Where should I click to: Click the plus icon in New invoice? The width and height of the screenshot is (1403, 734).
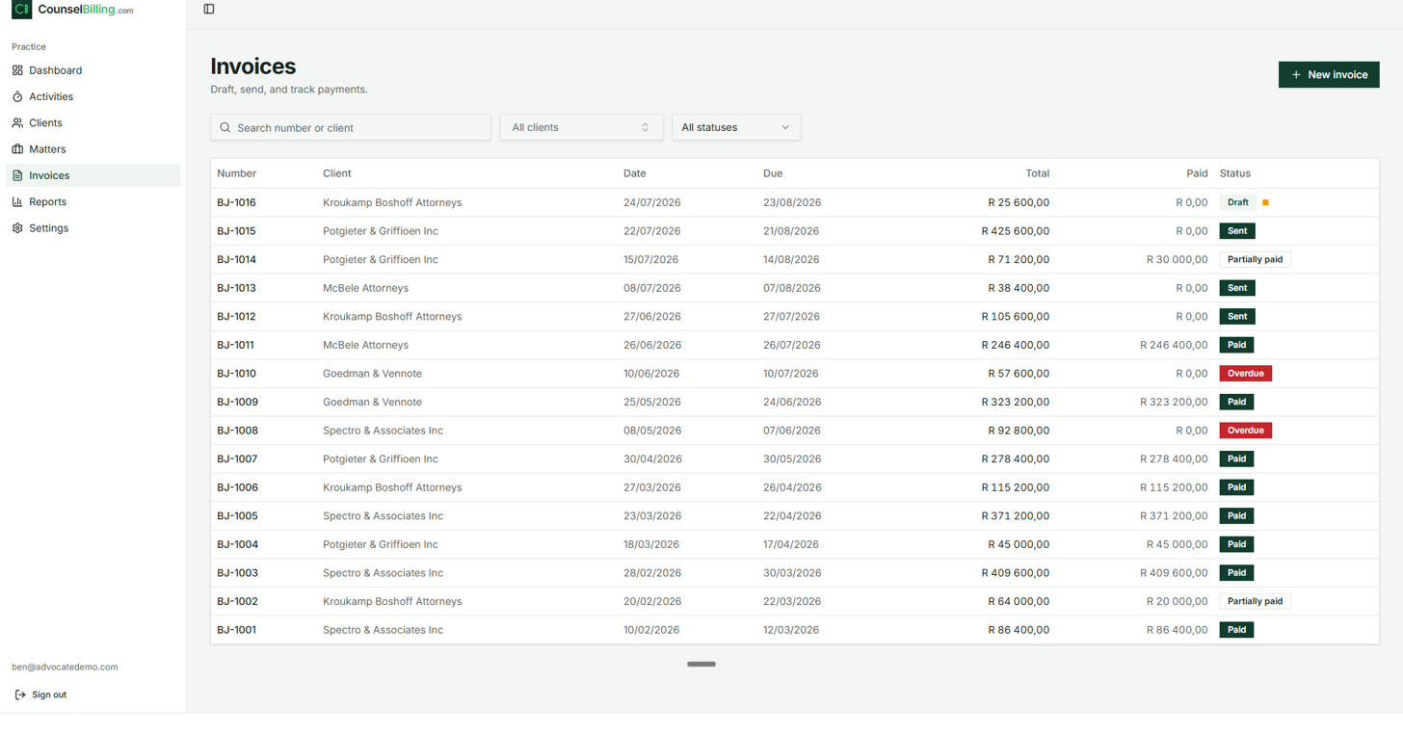[x=1296, y=75]
